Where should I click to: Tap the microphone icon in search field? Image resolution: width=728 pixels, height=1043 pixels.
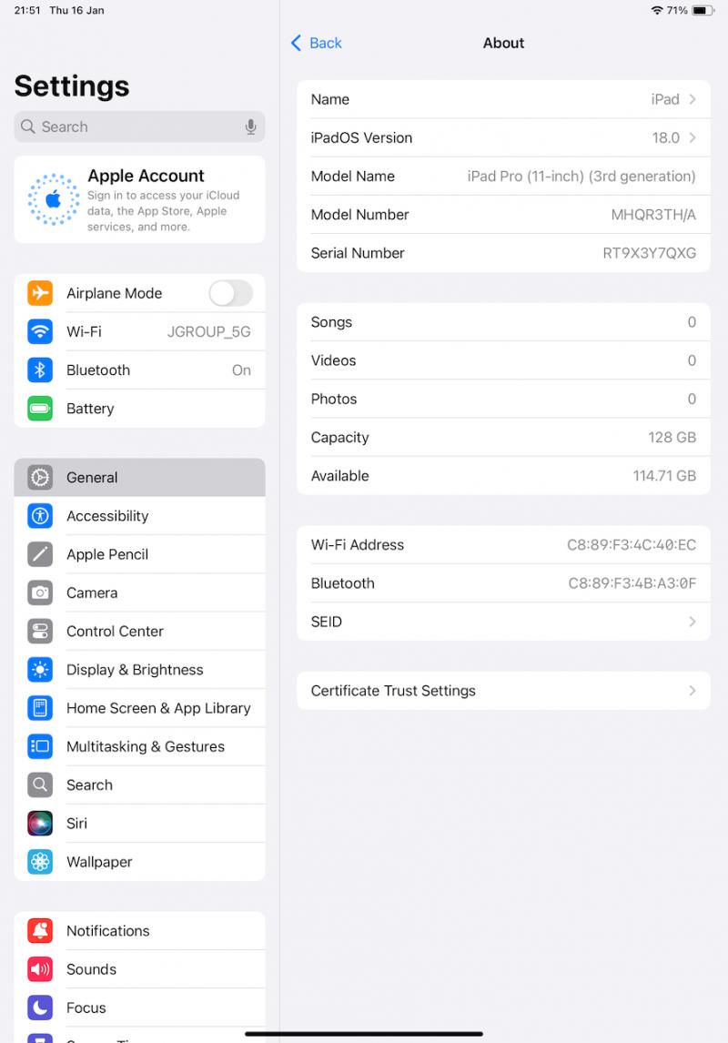250,127
